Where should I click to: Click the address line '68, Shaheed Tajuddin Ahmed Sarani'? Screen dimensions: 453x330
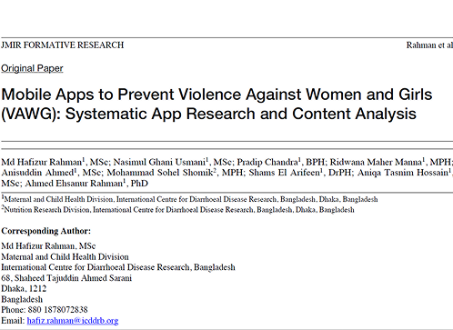pyautogui.click(x=66, y=278)
